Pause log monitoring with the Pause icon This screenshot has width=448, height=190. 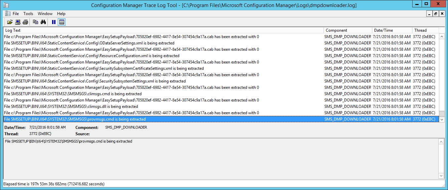click(x=53, y=22)
